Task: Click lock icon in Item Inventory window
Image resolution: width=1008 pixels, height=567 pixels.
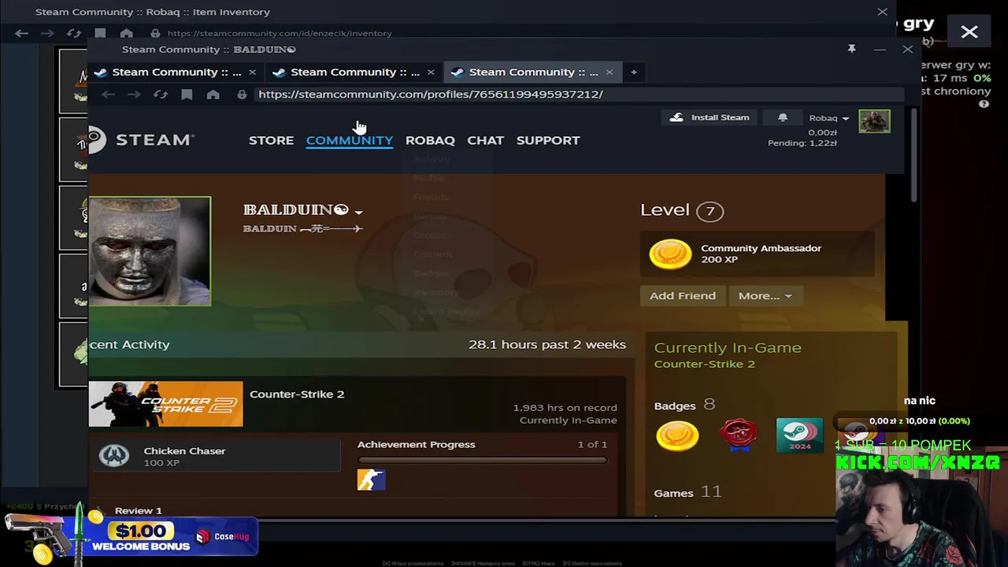Action: [x=155, y=33]
